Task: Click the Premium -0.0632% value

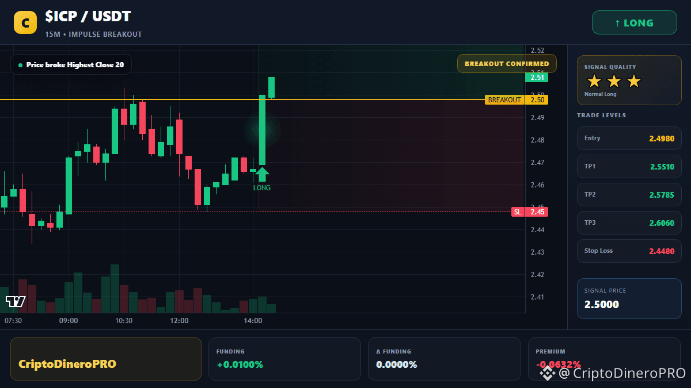Action: (x=558, y=364)
